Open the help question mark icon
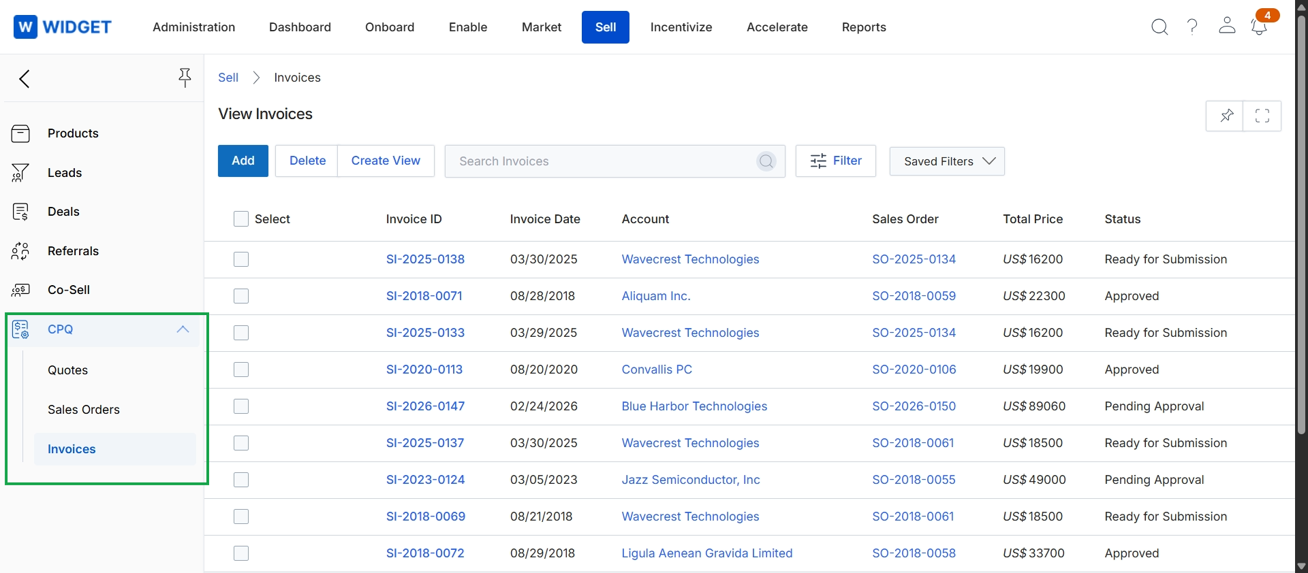The height and width of the screenshot is (573, 1308). pyautogui.click(x=1192, y=27)
